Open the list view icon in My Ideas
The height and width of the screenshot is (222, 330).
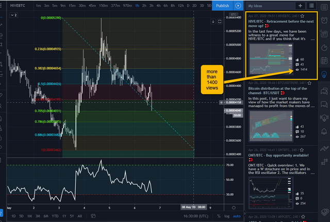[312, 6]
